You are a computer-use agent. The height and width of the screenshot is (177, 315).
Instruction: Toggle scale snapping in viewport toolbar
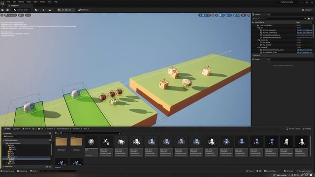(235, 15)
